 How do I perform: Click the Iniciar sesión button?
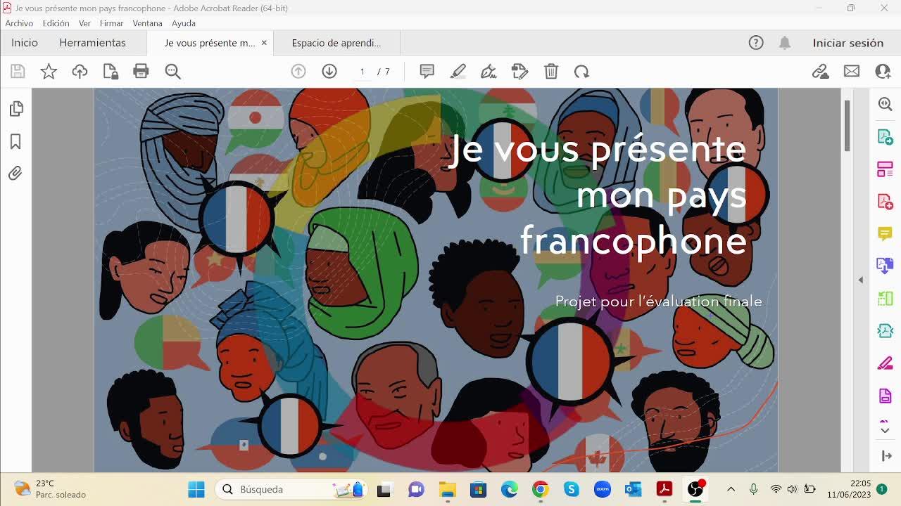848,43
